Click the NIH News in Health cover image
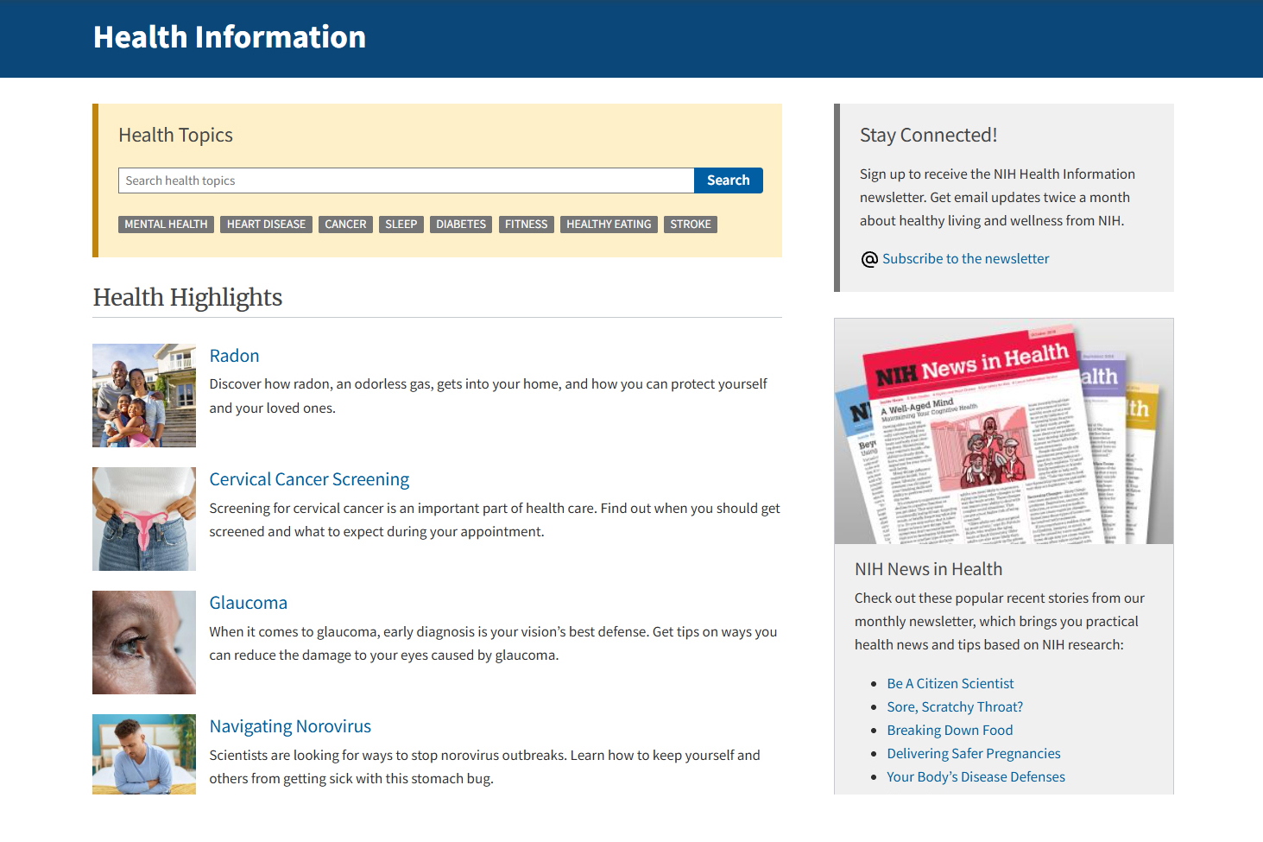Viewport: 1263px width, 842px height. point(1003,430)
